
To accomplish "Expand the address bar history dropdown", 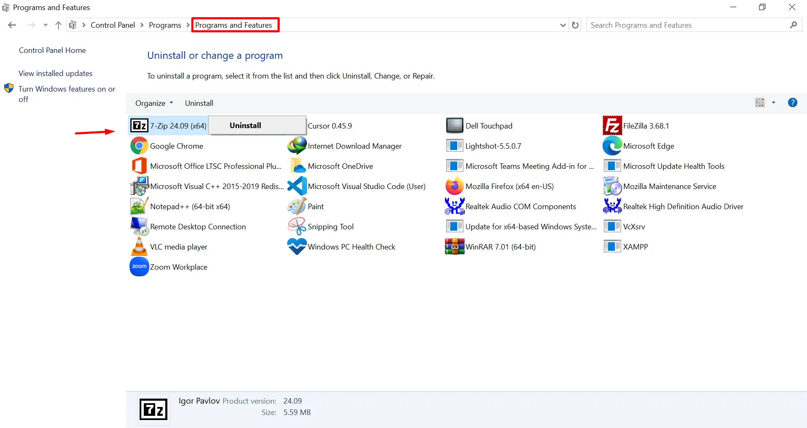I will click(563, 25).
